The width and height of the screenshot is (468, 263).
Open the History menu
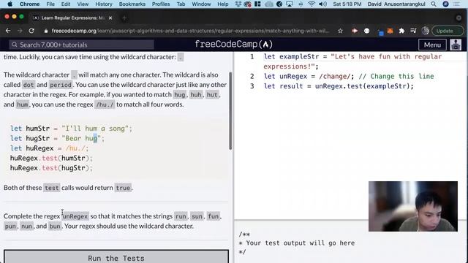coord(104,4)
